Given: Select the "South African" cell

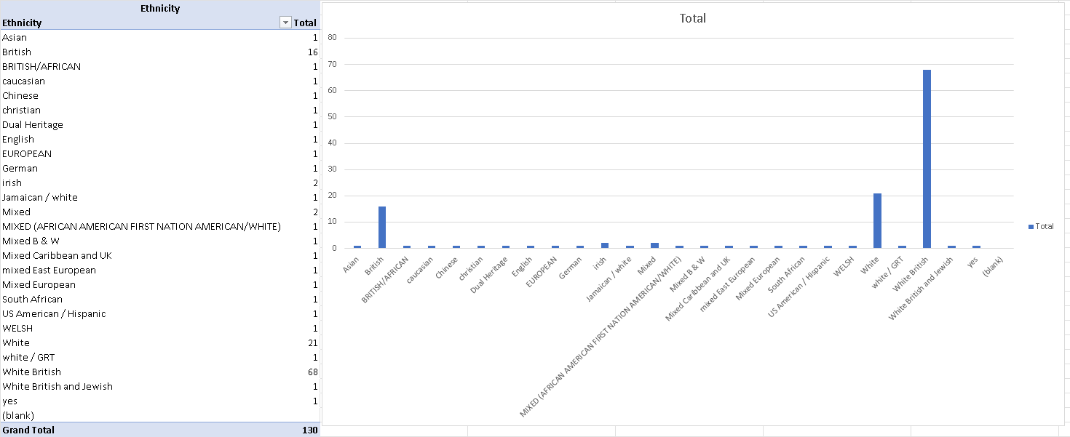Looking at the screenshot, I should [32, 299].
